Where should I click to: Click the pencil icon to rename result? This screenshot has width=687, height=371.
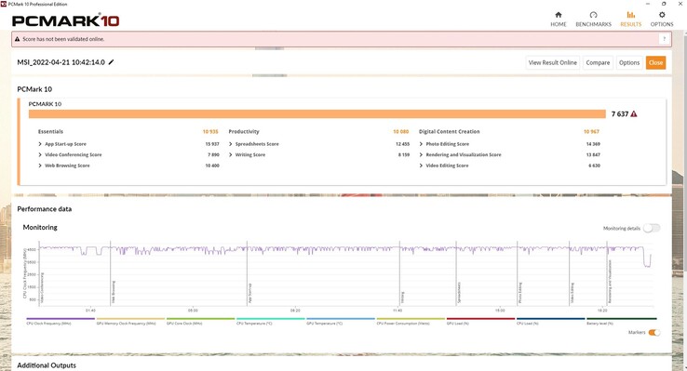tap(112, 62)
